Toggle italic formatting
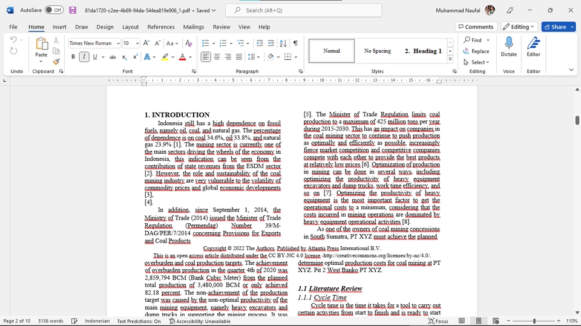581x326 pixels. pyautogui.click(x=84, y=57)
